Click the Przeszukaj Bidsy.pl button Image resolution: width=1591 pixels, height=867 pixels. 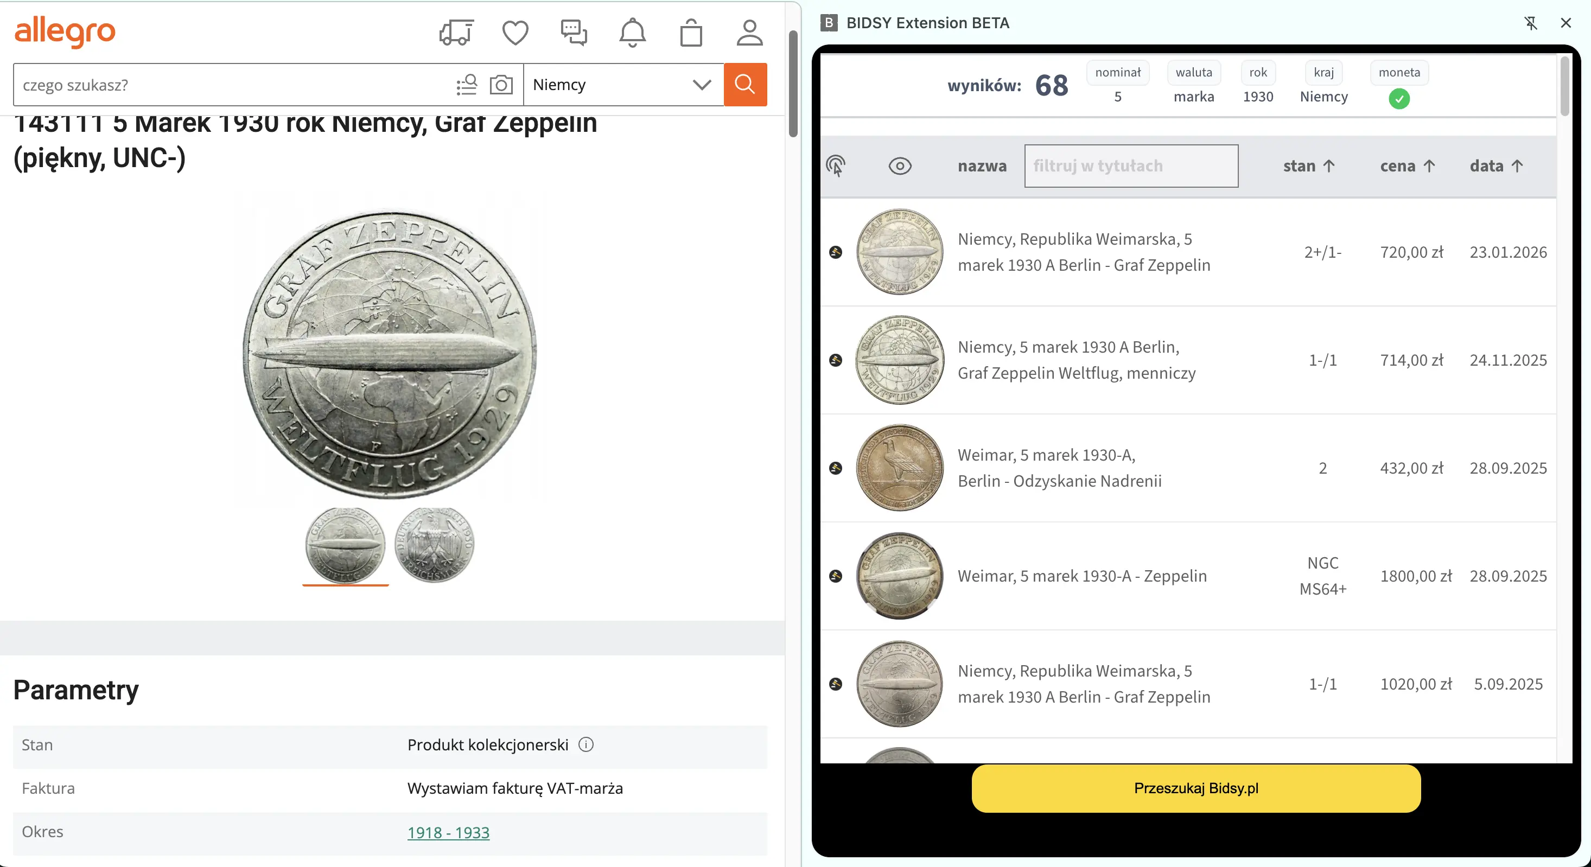point(1196,788)
